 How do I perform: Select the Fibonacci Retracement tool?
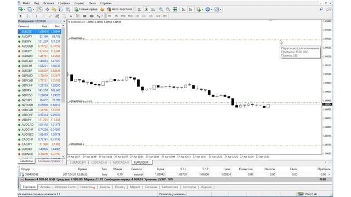(x=64, y=16)
